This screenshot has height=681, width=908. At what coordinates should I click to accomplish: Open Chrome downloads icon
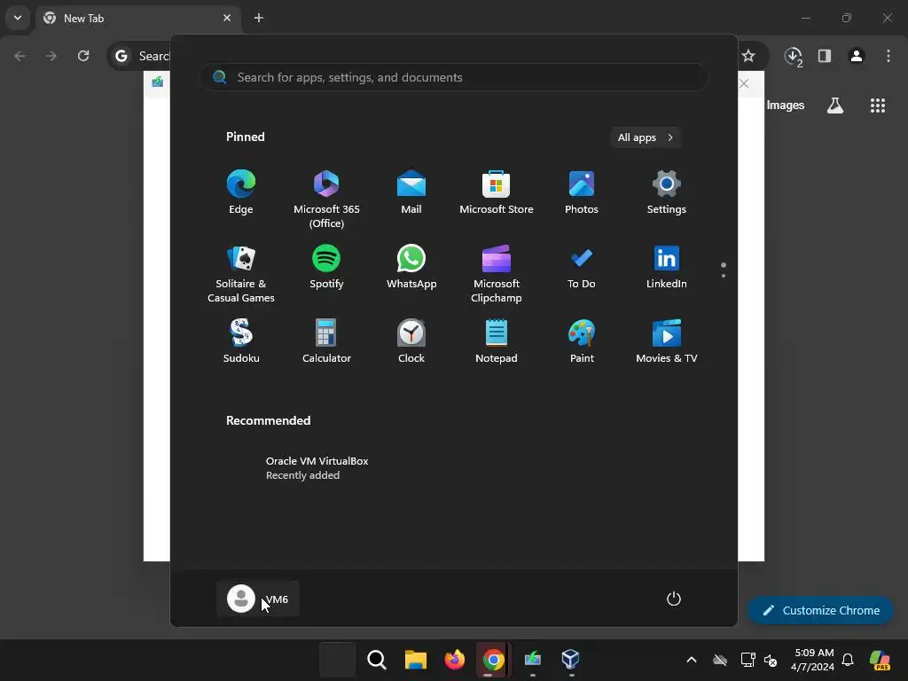coord(794,56)
